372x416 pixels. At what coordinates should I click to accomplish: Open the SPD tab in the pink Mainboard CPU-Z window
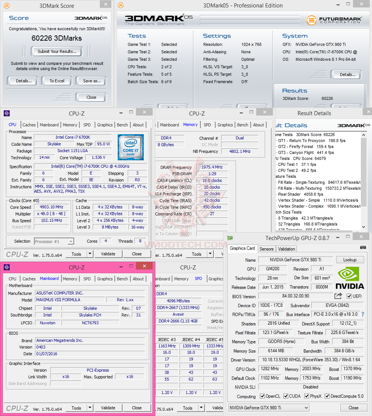(87, 278)
